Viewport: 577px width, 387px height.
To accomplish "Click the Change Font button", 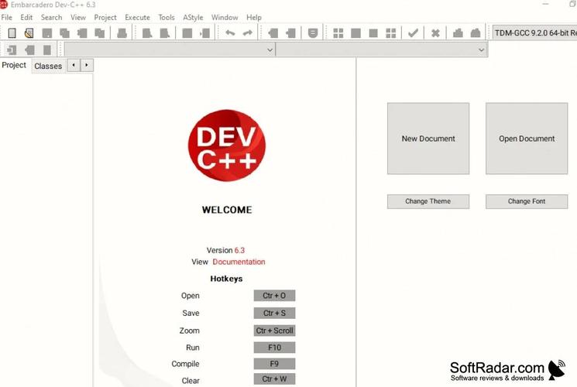I will [x=527, y=201].
